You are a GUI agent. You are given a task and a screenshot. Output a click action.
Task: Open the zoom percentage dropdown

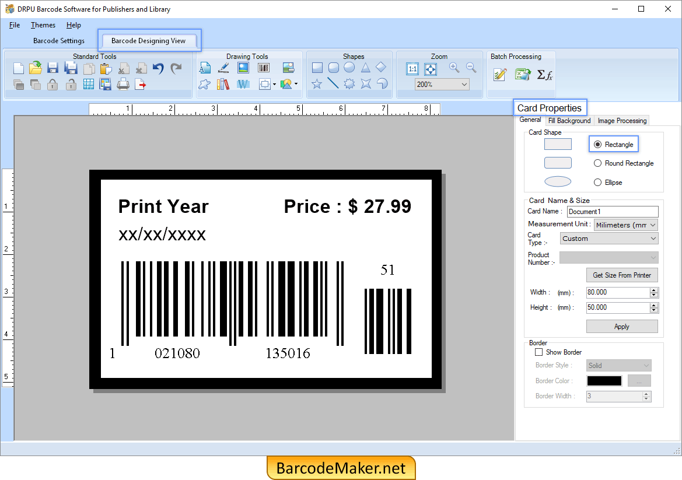coord(464,85)
